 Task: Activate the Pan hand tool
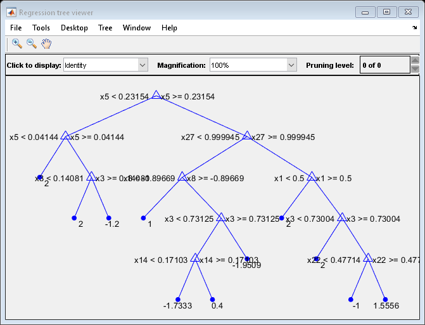[46, 44]
